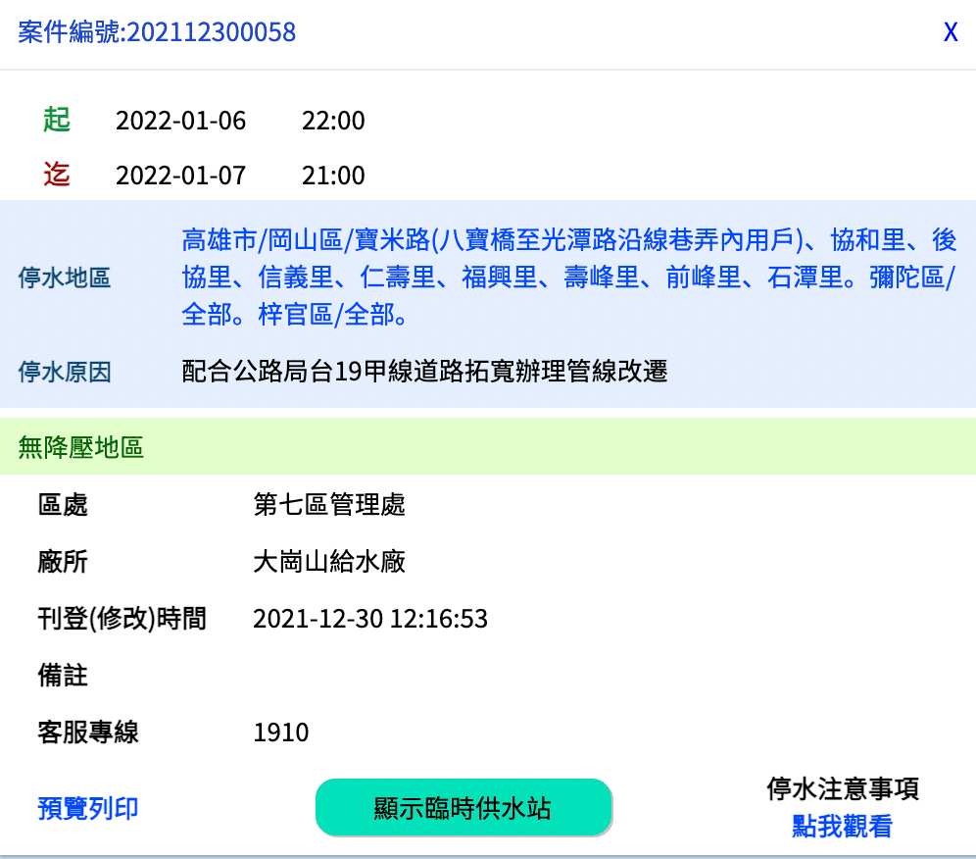Screen dimensions: 976x859
Task: Select case number 案件編號:202112300058
Action: pyautogui.click(x=157, y=31)
